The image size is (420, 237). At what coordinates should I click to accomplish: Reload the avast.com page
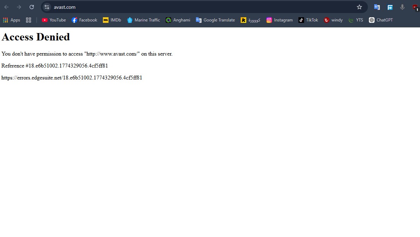coord(32,7)
